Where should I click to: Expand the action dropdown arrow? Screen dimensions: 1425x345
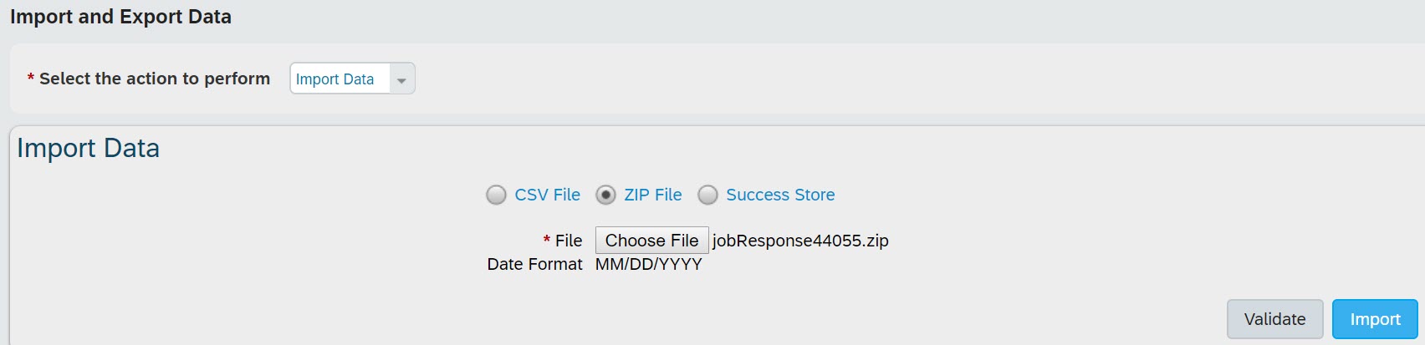click(x=401, y=79)
